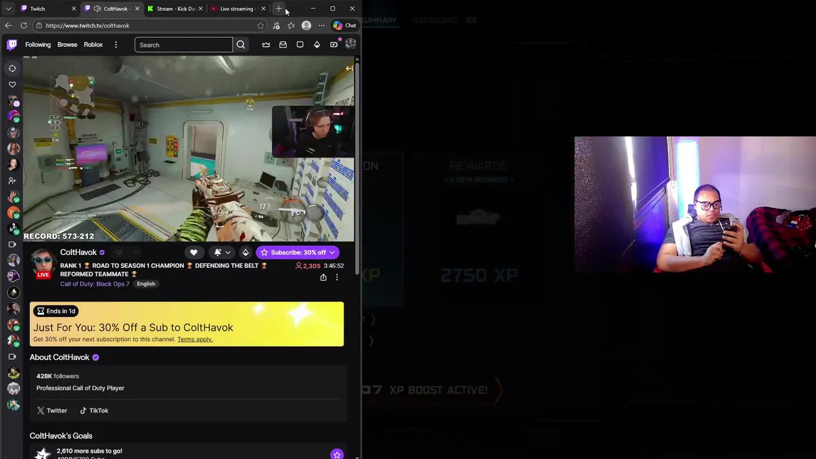Click the English language tag
Viewport: 816px width, 459px height.
click(x=146, y=284)
